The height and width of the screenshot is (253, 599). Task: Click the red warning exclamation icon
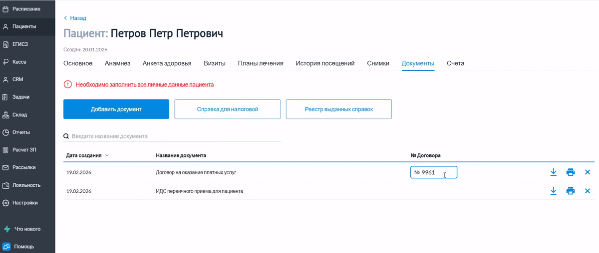(68, 85)
